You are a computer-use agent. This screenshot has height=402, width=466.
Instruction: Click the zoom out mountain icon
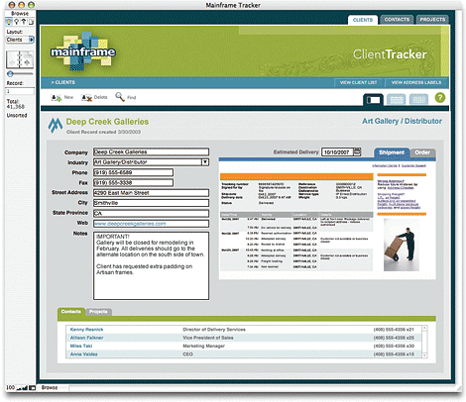click(x=20, y=388)
